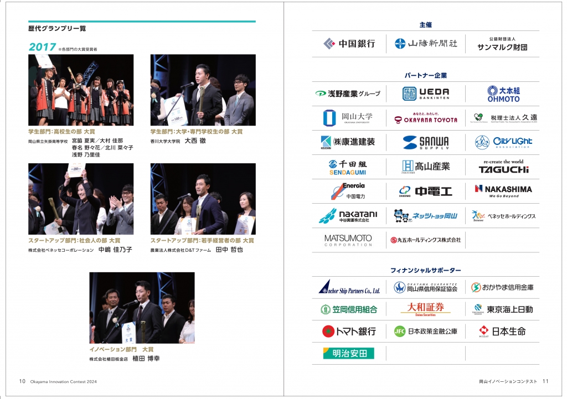Viewport: 567px width, 399px height.
Task: Select the 税理士法人久遠 logo
Action: coord(503,118)
